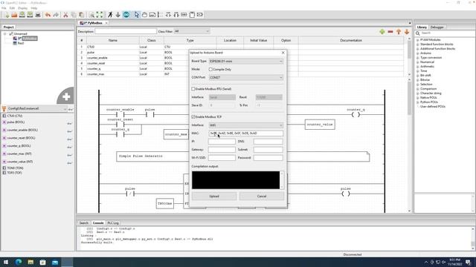Expand the Comparison library category
Image resolution: width=476 pixels, height=267 pixels.
coord(418,89)
